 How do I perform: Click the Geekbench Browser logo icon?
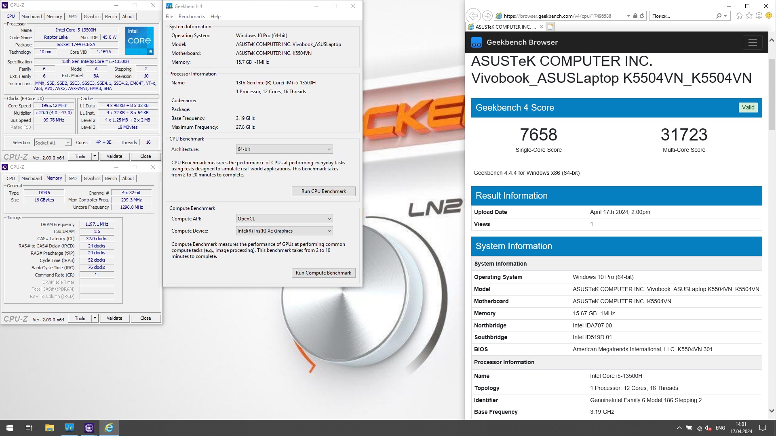[x=477, y=42]
